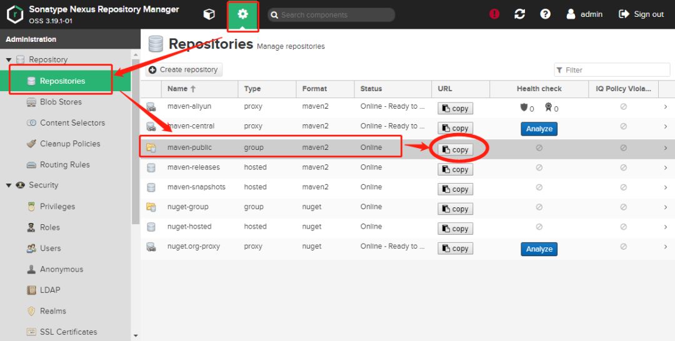Open the Browse cube icon in header

tap(209, 14)
